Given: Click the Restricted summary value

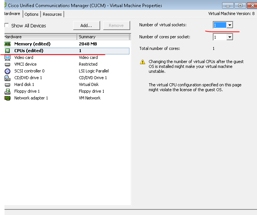Looking at the screenshot, I should click(88, 64).
